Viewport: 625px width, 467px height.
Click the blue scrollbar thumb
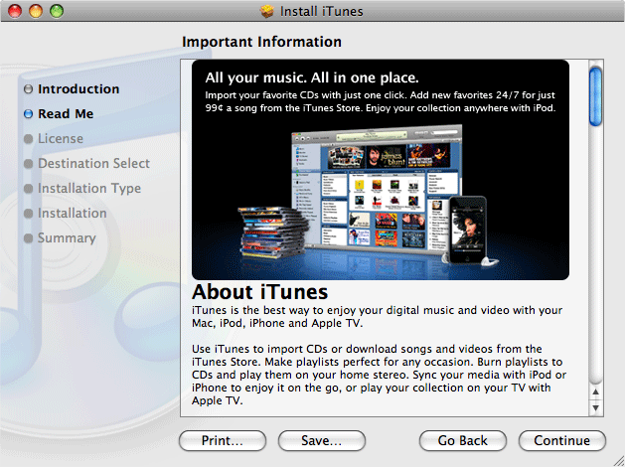[x=595, y=96]
